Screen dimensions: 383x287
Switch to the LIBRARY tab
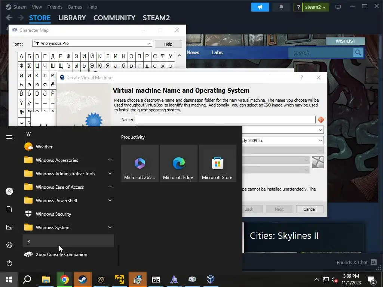tap(72, 18)
